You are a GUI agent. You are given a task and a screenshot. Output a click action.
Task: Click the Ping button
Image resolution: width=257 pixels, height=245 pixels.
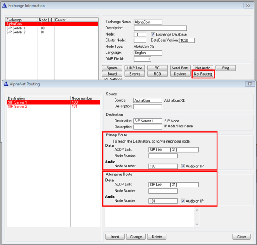[226, 68]
